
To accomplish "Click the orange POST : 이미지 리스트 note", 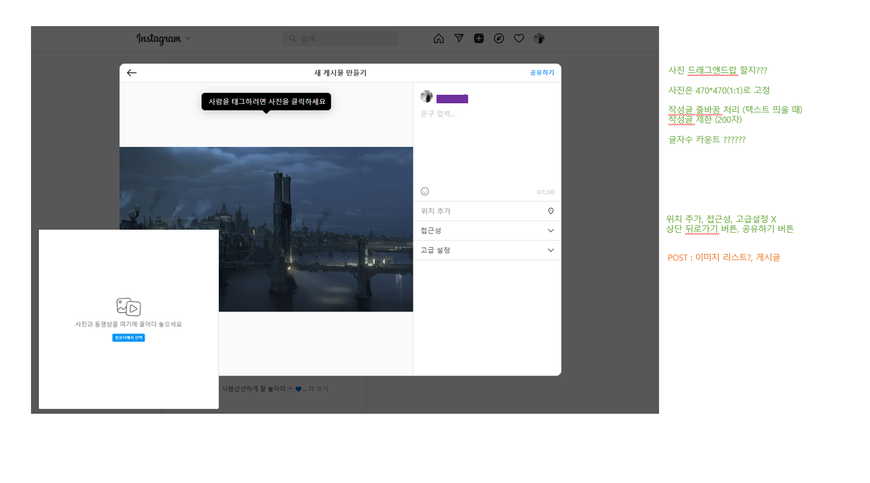I will click(x=723, y=258).
